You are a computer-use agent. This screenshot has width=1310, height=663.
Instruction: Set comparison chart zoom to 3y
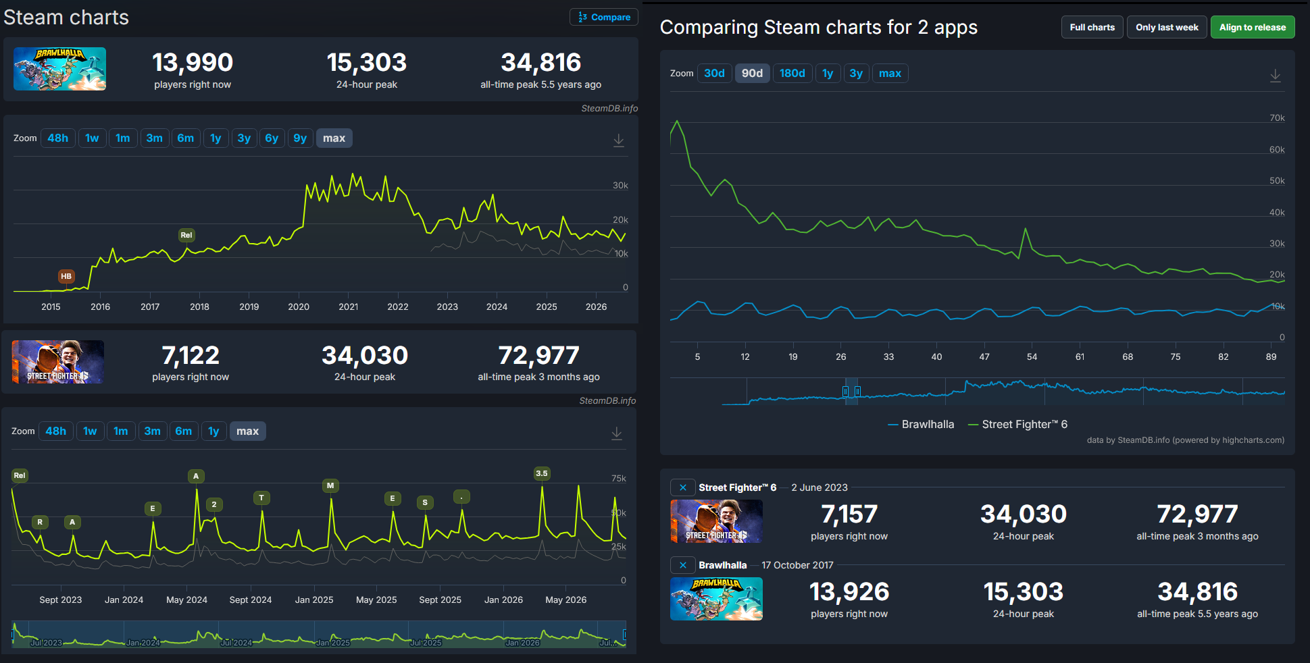856,74
